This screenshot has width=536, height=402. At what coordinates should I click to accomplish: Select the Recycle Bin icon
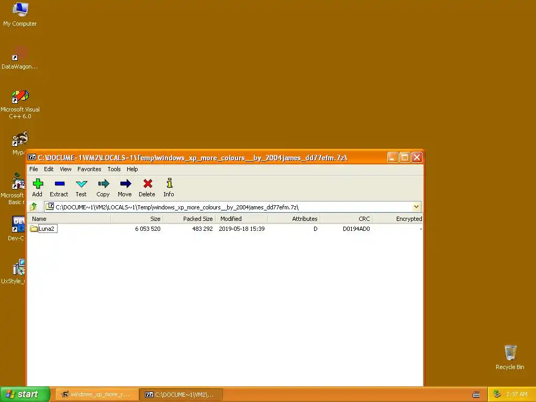(510, 353)
